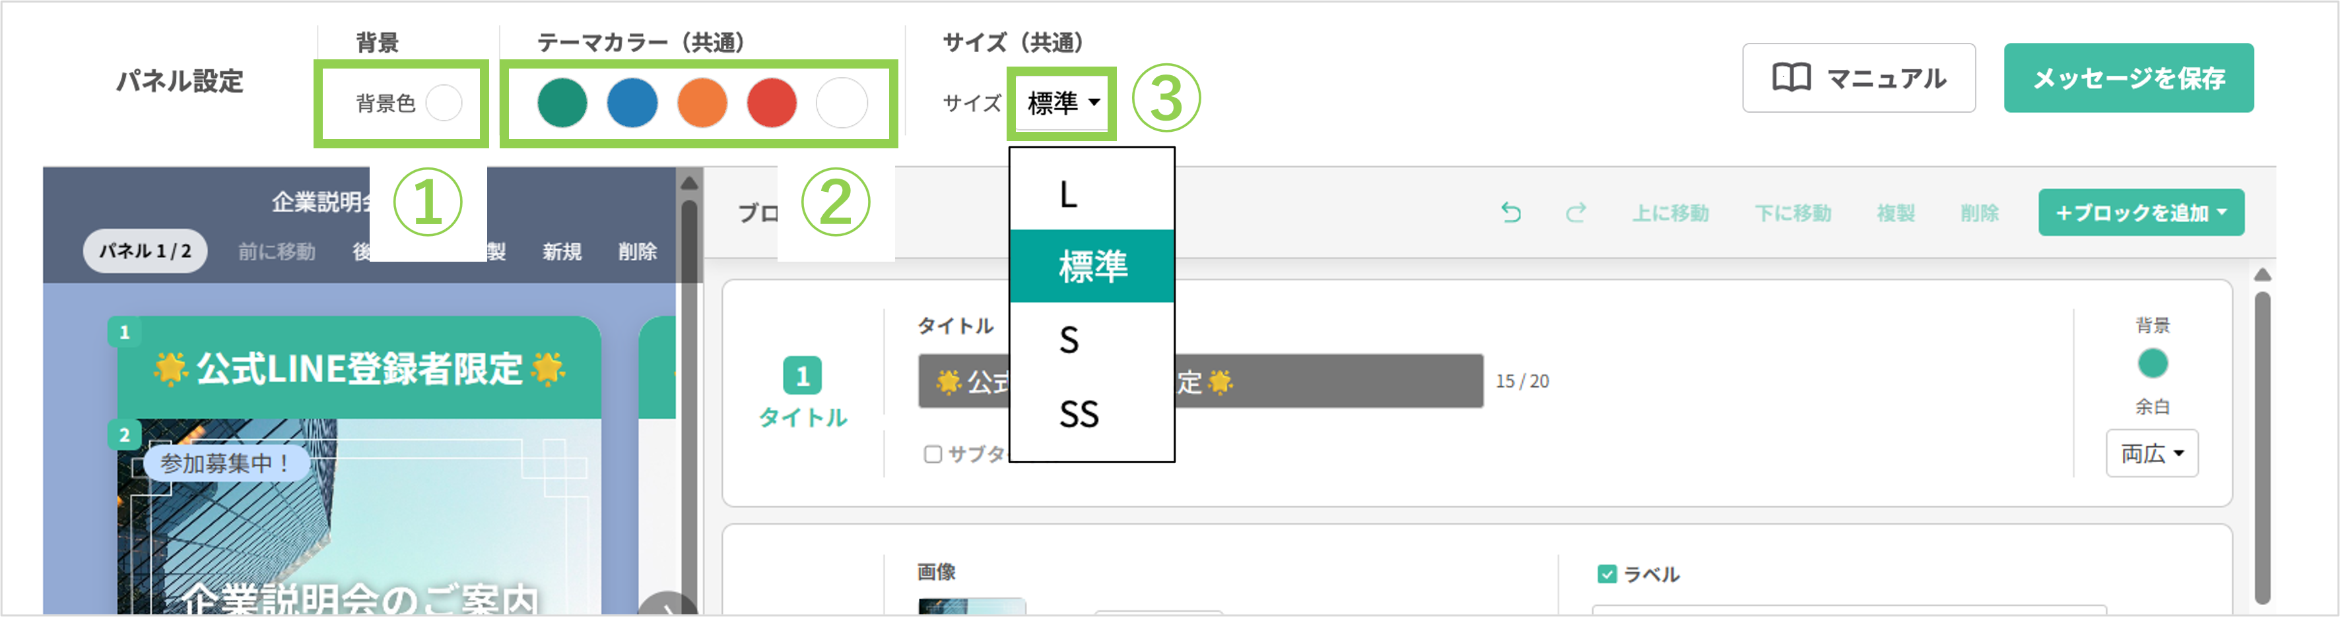This screenshot has width=2340, height=617.
Task: Open the 背景色 white color picker
Action: [x=444, y=103]
